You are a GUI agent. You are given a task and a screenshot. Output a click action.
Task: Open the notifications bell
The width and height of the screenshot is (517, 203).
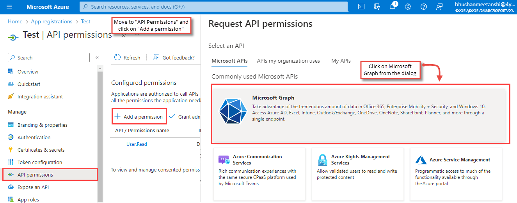click(393, 7)
